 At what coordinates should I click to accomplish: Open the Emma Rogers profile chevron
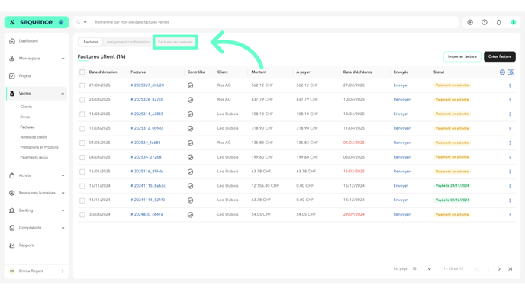tap(63, 271)
